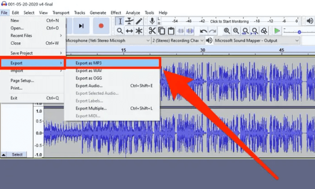The width and height of the screenshot is (315, 189).
Task: Click the 15 mark on timeline ruler
Action: pyautogui.click(x=123, y=50)
